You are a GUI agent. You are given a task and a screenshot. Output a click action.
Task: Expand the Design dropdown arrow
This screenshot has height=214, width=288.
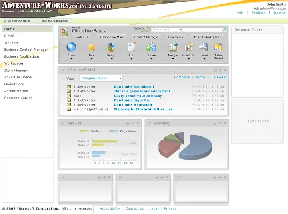pyautogui.click(x=112, y=59)
